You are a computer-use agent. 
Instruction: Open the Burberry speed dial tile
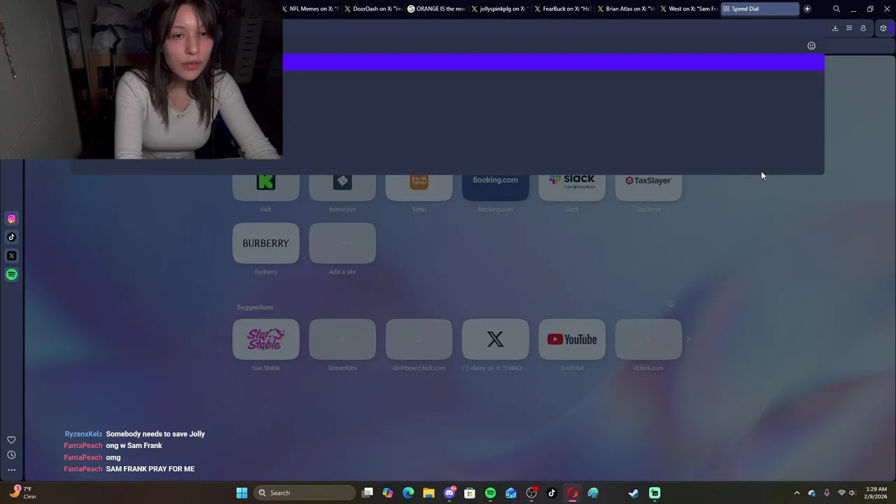(266, 243)
